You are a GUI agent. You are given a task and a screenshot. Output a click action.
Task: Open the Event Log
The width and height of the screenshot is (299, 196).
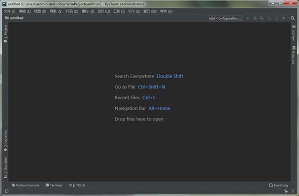coord(279,185)
